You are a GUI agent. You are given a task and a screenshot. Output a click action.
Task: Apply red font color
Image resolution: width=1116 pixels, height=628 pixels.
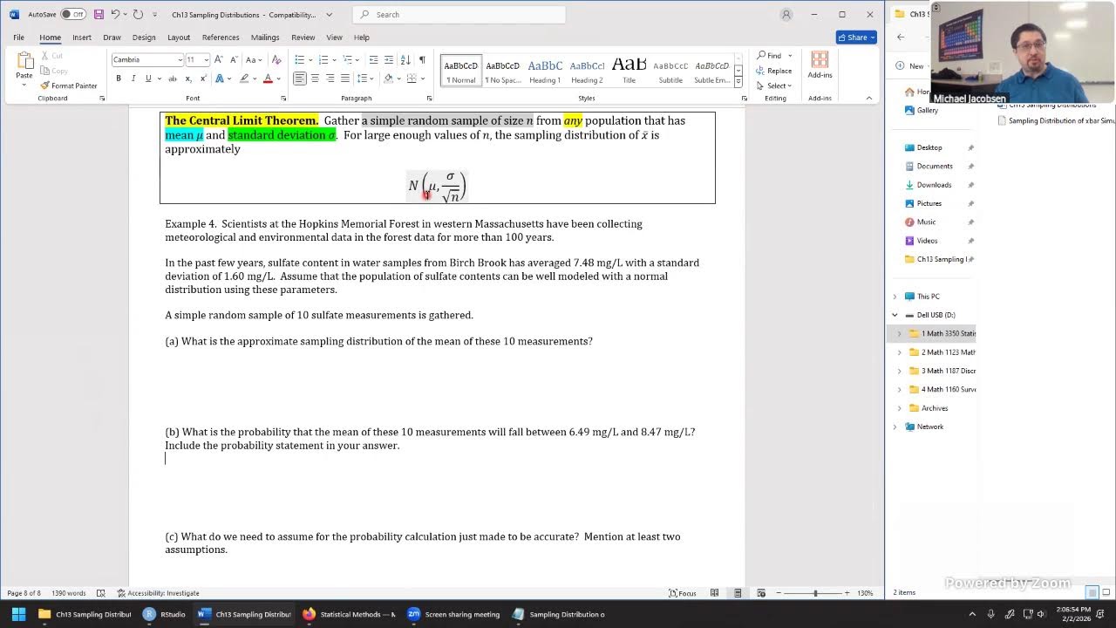coord(268,78)
